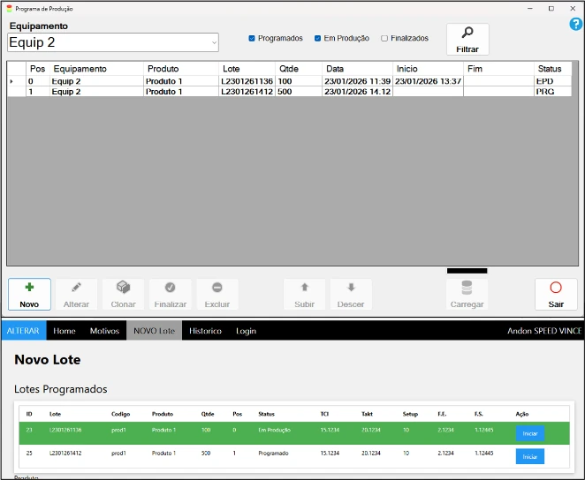
Task: Click Iniciar for lote L2301261136
Action: pos(530,433)
